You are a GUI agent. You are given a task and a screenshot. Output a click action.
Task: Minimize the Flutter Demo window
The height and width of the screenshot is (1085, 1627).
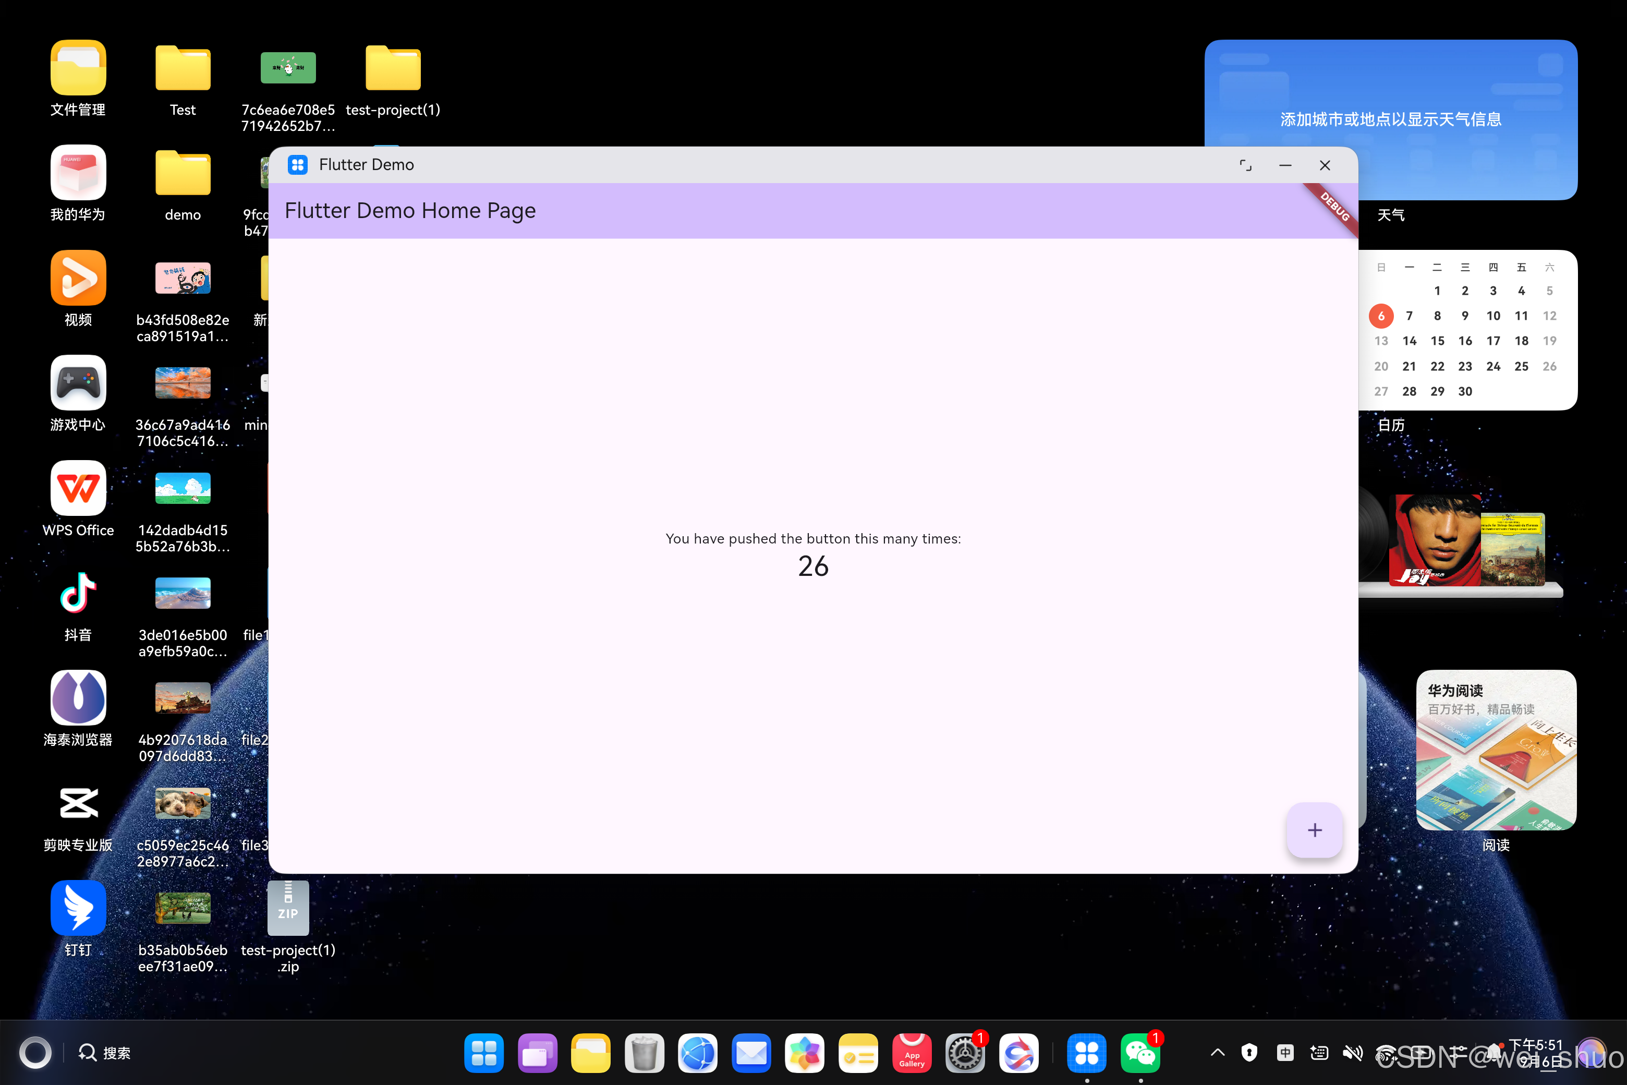click(x=1285, y=165)
